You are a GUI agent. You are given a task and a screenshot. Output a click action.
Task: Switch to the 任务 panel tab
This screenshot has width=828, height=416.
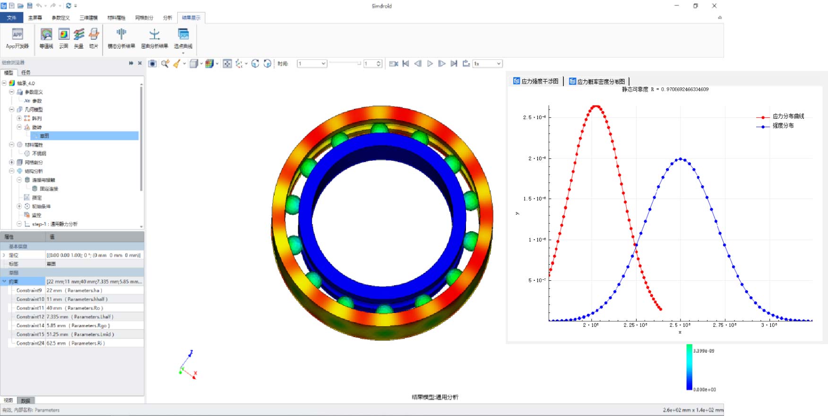coord(26,73)
